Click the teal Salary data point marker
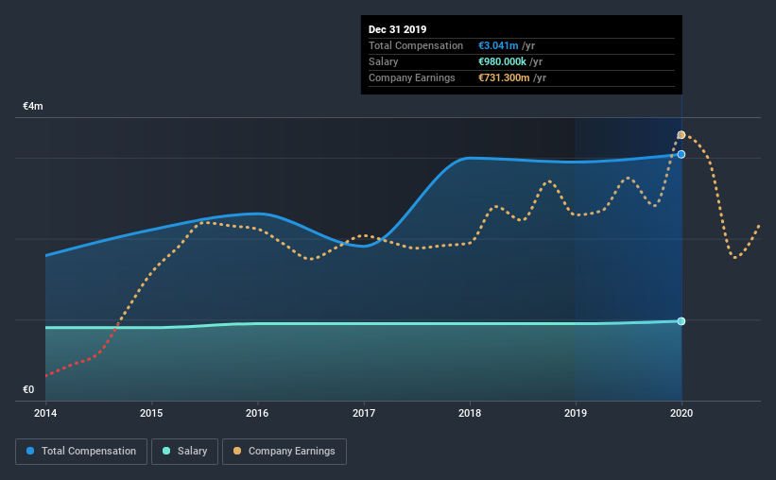This screenshot has height=480, width=776. click(681, 321)
